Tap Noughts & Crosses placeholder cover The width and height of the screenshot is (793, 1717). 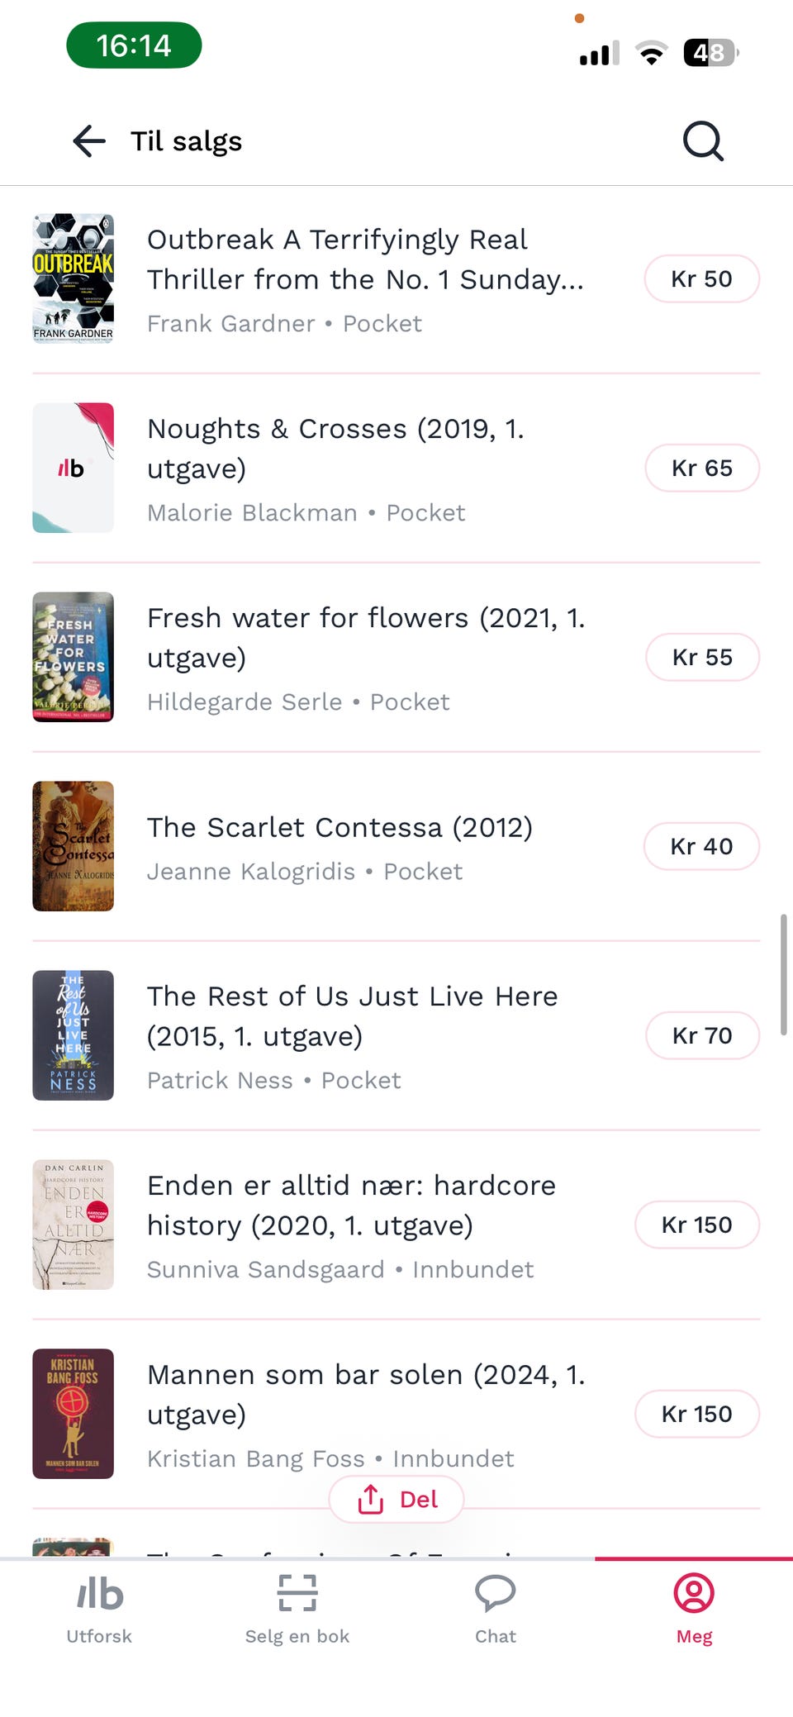pos(73,468)
